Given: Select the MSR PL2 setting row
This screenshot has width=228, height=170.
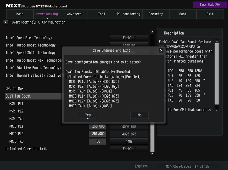Looking at the screenshot, I should point(16,111).
